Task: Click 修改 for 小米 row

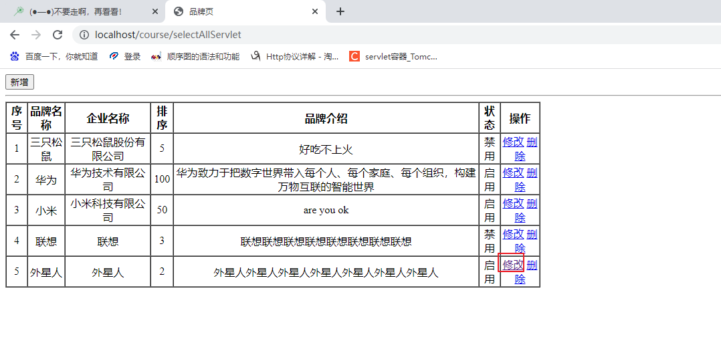Action: (x=513, y=203)
